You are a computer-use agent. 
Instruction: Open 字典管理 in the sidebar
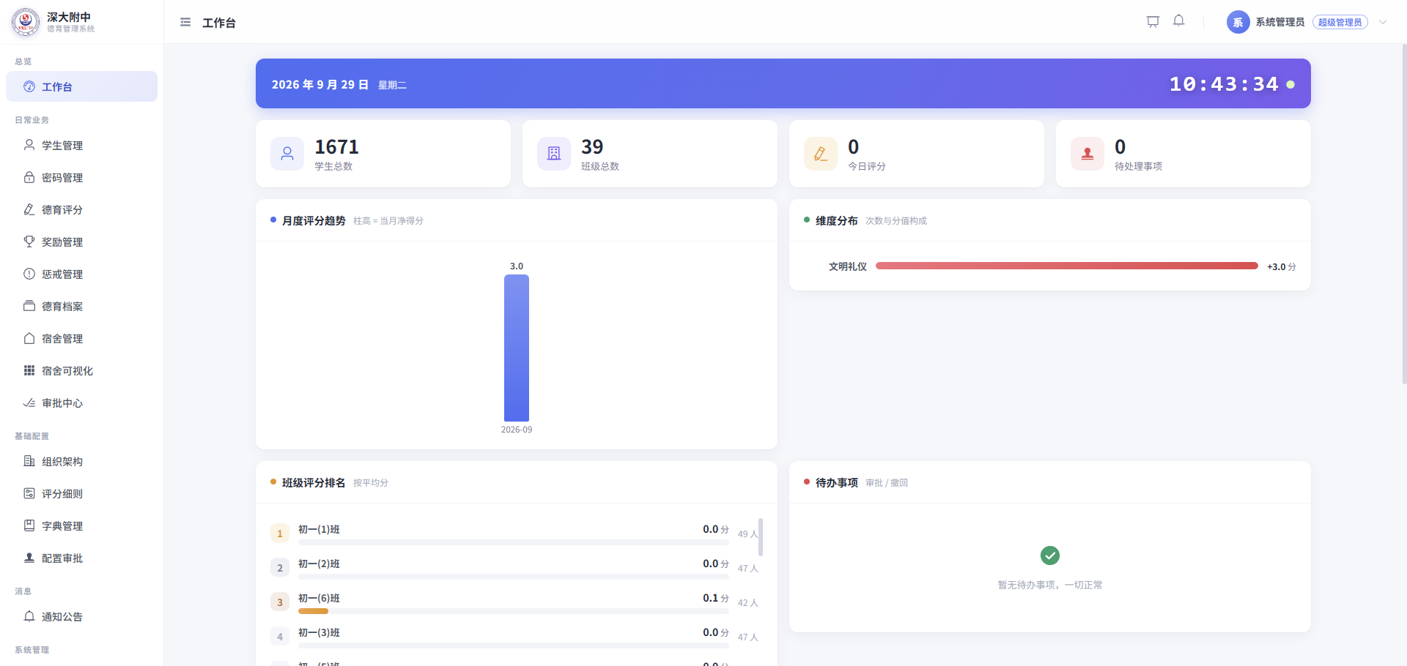pos(81,525)
